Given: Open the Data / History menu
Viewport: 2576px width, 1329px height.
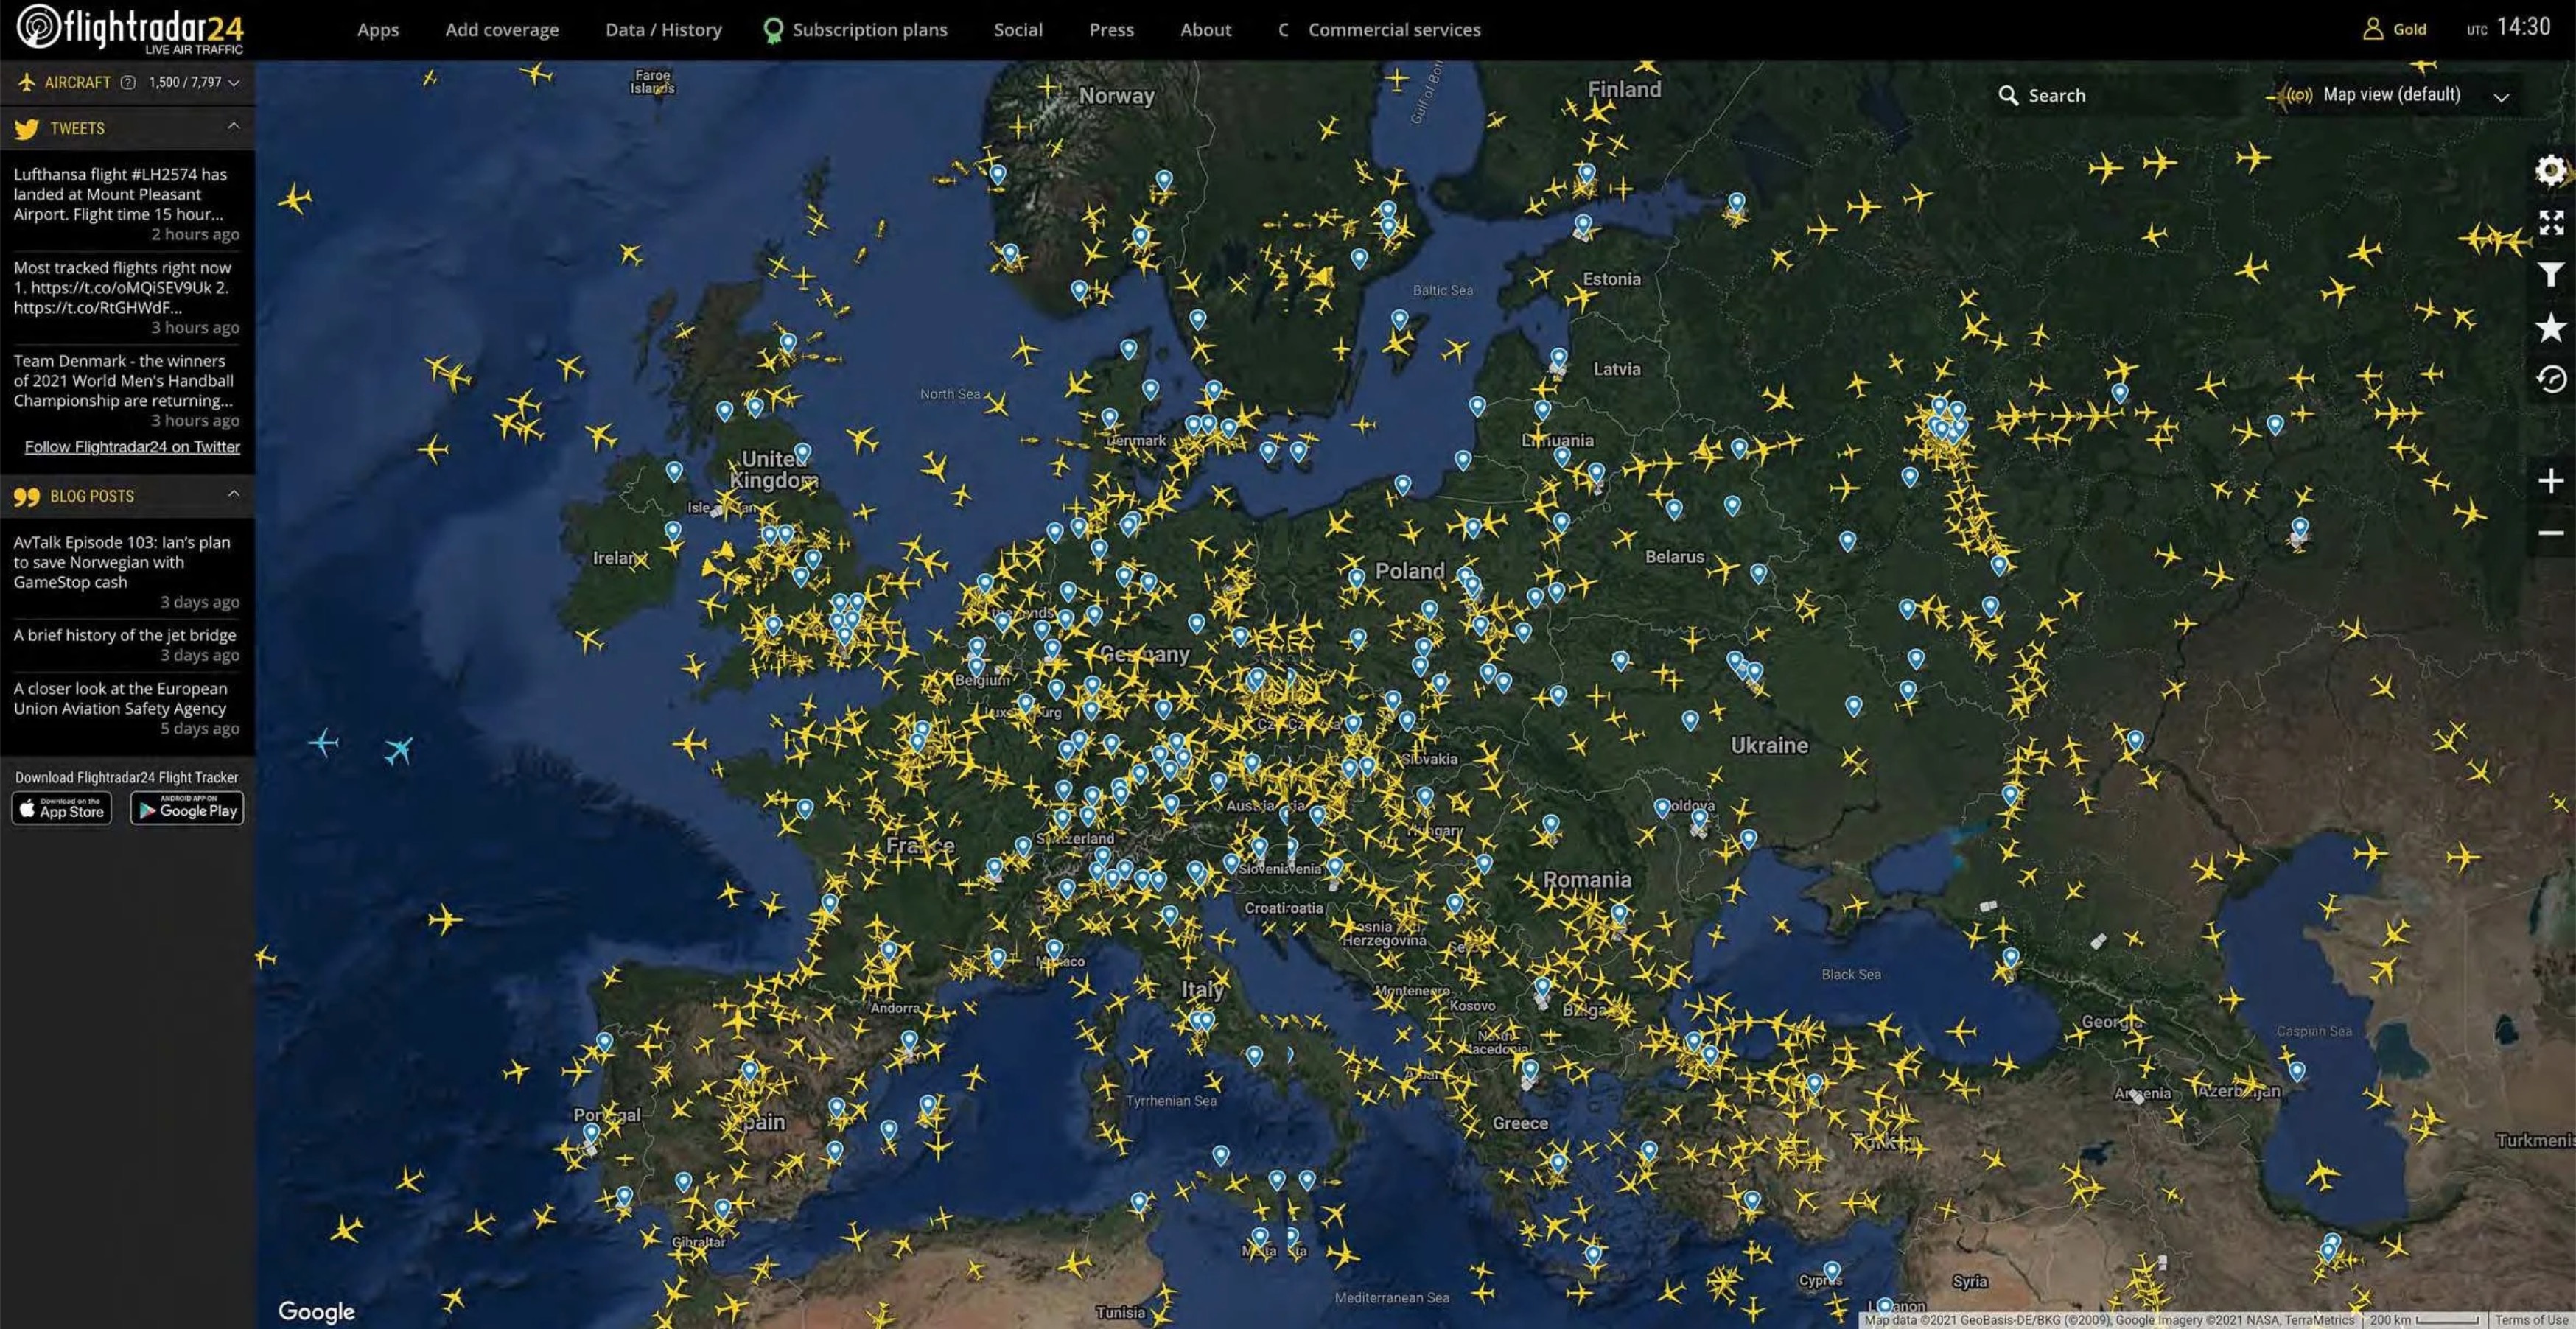Looking at the screenshot, I should click(x=663, y=29).
